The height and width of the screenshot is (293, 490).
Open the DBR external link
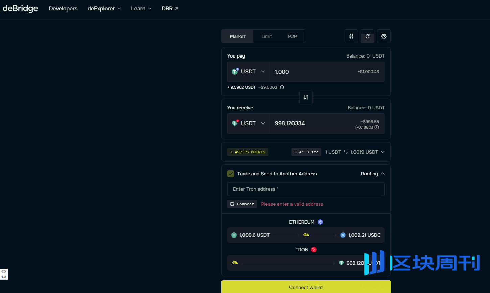point(170,9)
